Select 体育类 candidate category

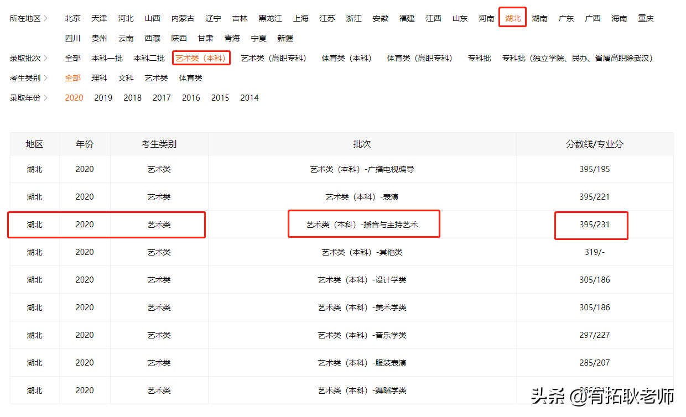(x=191, y=77)
